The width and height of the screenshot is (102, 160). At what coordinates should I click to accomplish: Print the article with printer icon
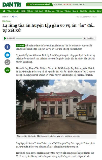pyautogui.click(x=7, y=62)
